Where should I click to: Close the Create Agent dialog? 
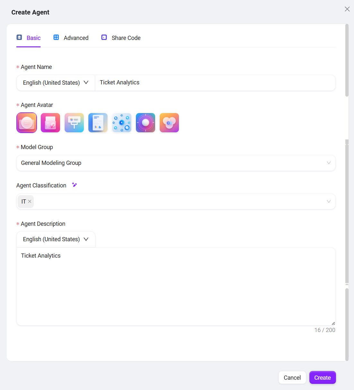tap(347, 9)
